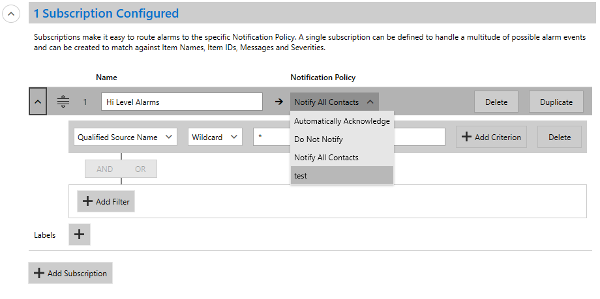The width and height of the screenshot is (600, 299).
Task: Add a new label with plus icon
Action: (79, 235)
